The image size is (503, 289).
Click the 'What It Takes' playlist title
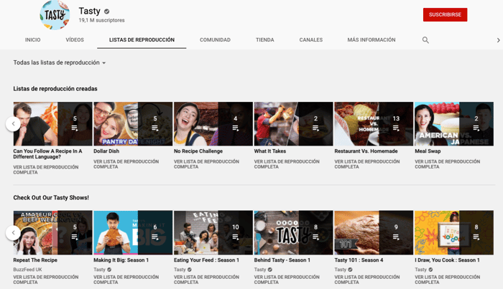pos(270,151)
